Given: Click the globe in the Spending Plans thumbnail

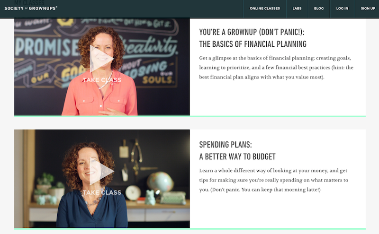Looking at the screenshot, I should pyautogui.click(x=160, y=182).
